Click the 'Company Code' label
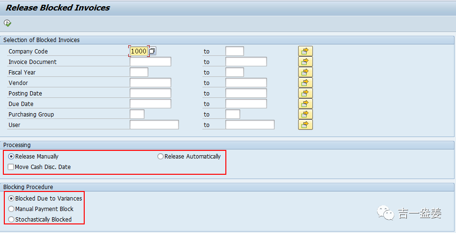This screenshot has height=233, width=456. (28, 52)
